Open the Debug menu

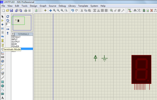click(x=62, y=6)
